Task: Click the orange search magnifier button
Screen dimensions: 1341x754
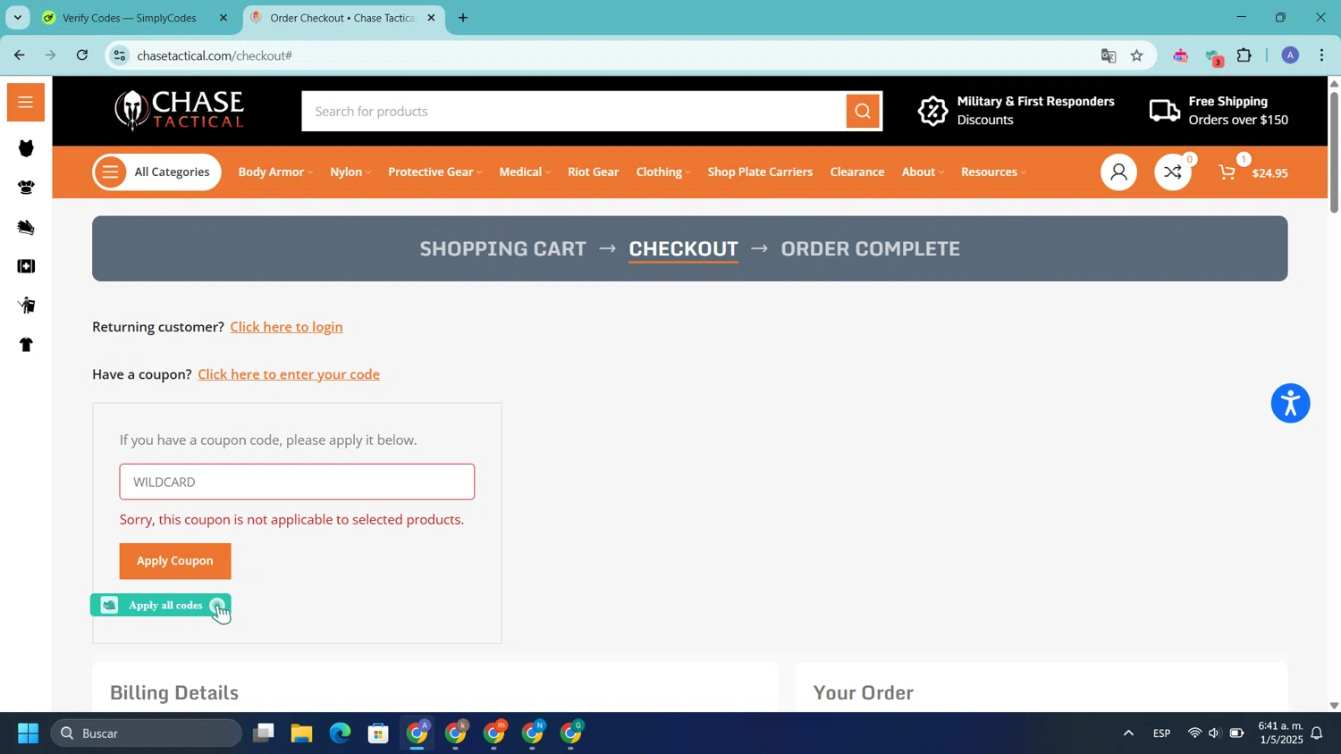Action: 863,112
